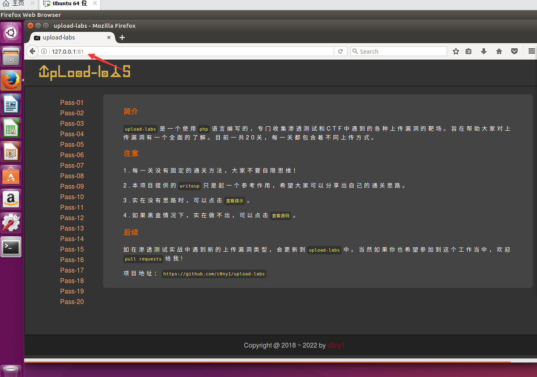Open the search engine dropdown in the search bar
The height and width of the screenshot is (377, 537).
pyautogui.click(x=355, y=51)
